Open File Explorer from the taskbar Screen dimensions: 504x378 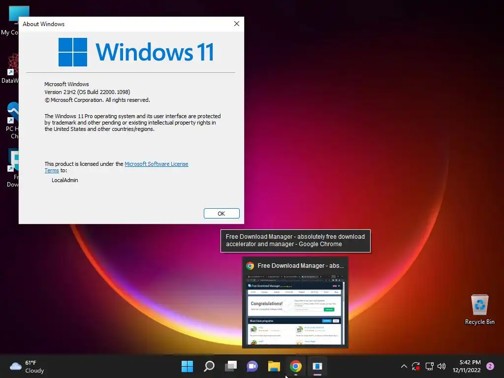pos(274,366)
